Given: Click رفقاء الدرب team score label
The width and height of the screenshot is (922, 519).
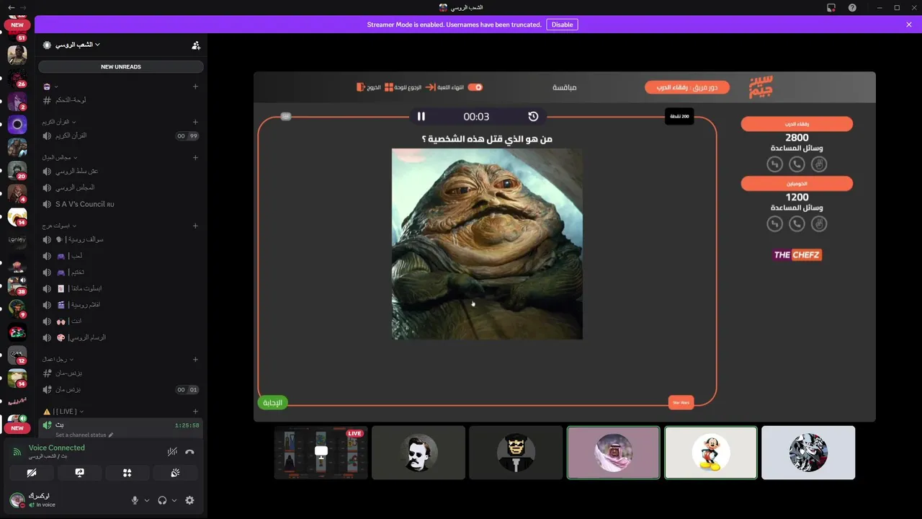Looking at the screenshot, I should [x=797, y=124].
